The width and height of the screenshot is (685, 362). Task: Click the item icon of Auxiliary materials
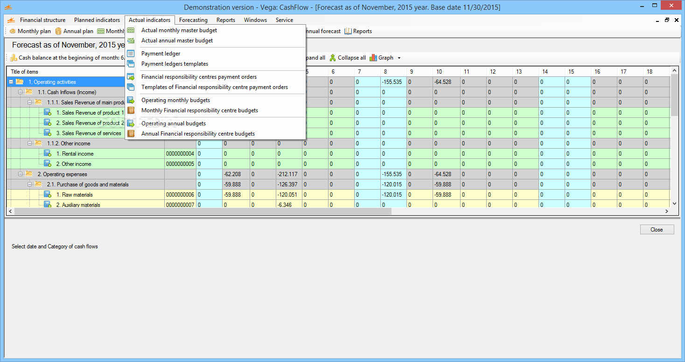coord(48,204)
